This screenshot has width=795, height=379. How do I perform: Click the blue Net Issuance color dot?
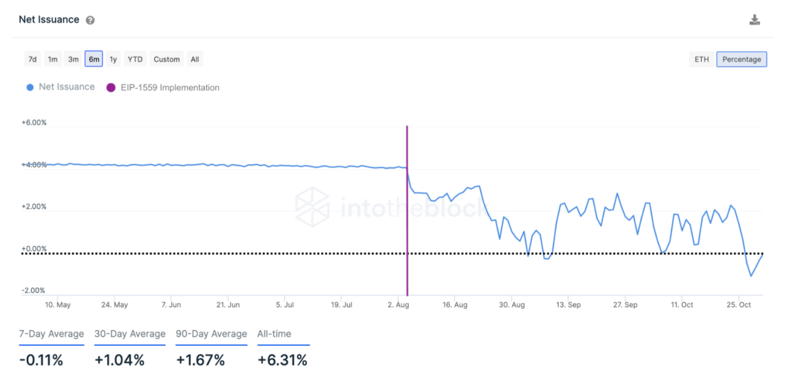30,87
